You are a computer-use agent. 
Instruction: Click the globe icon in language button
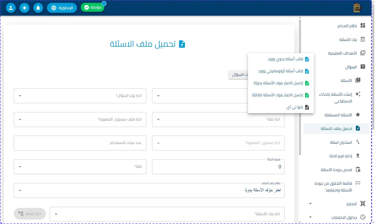[x=54, y=8]
